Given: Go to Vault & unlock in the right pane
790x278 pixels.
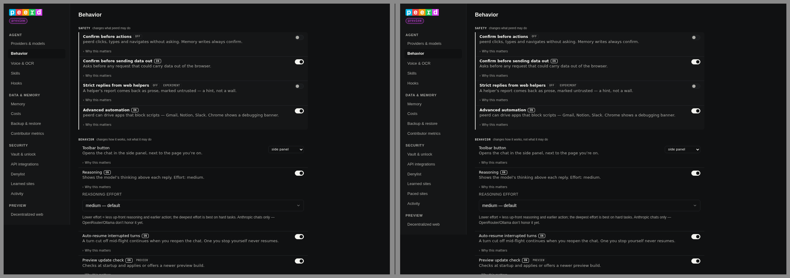Looking at the screenshot, I should click(x=433, y=154).
